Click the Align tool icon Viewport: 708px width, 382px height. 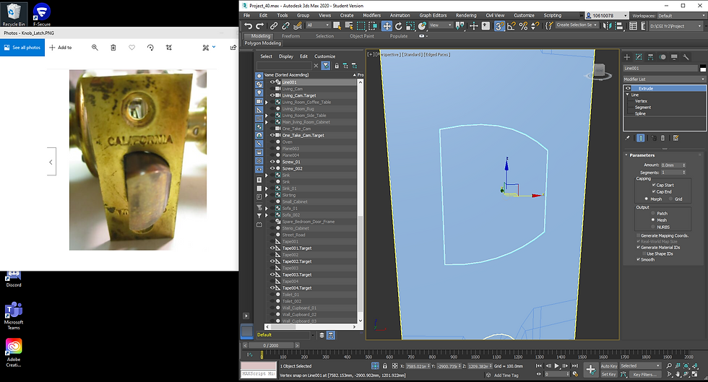620,26
